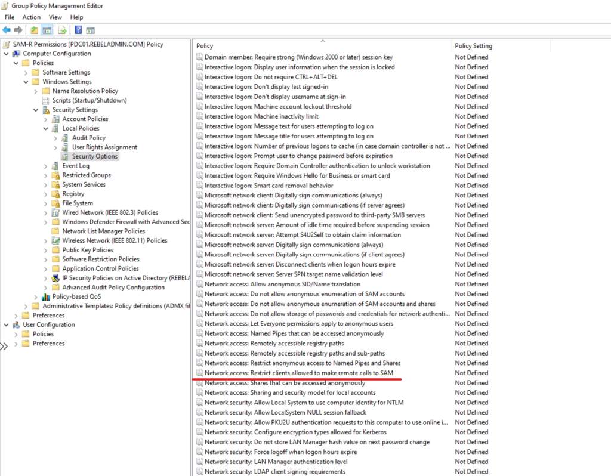Viewport: 611px width, 476px height.
Task: Open the underlined 'Restrict clients allowed to make remote calls to SAM' policy
Action: tap(300, 373)
